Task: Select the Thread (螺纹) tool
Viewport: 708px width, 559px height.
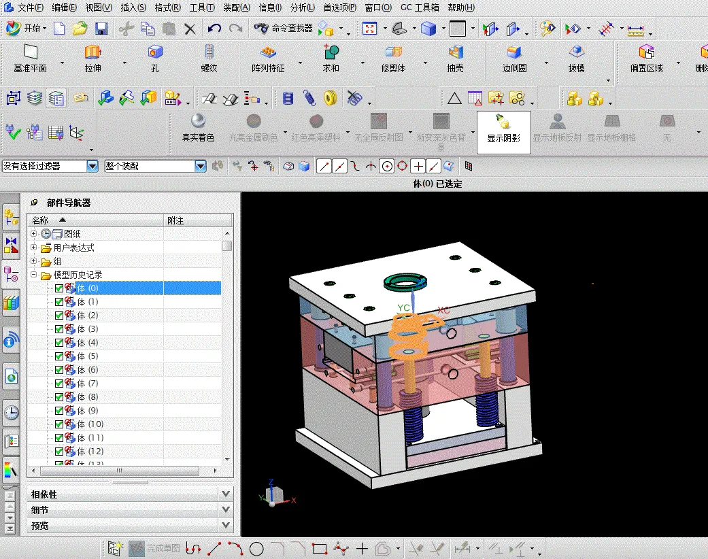Action: click(x=209, y=58)
